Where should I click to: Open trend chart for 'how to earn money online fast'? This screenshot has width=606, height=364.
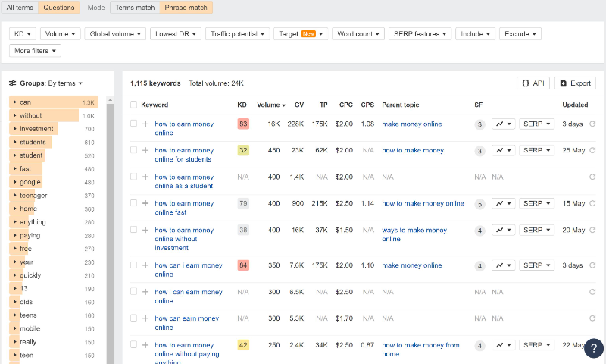pyautogui.click(x=503, y=203)
